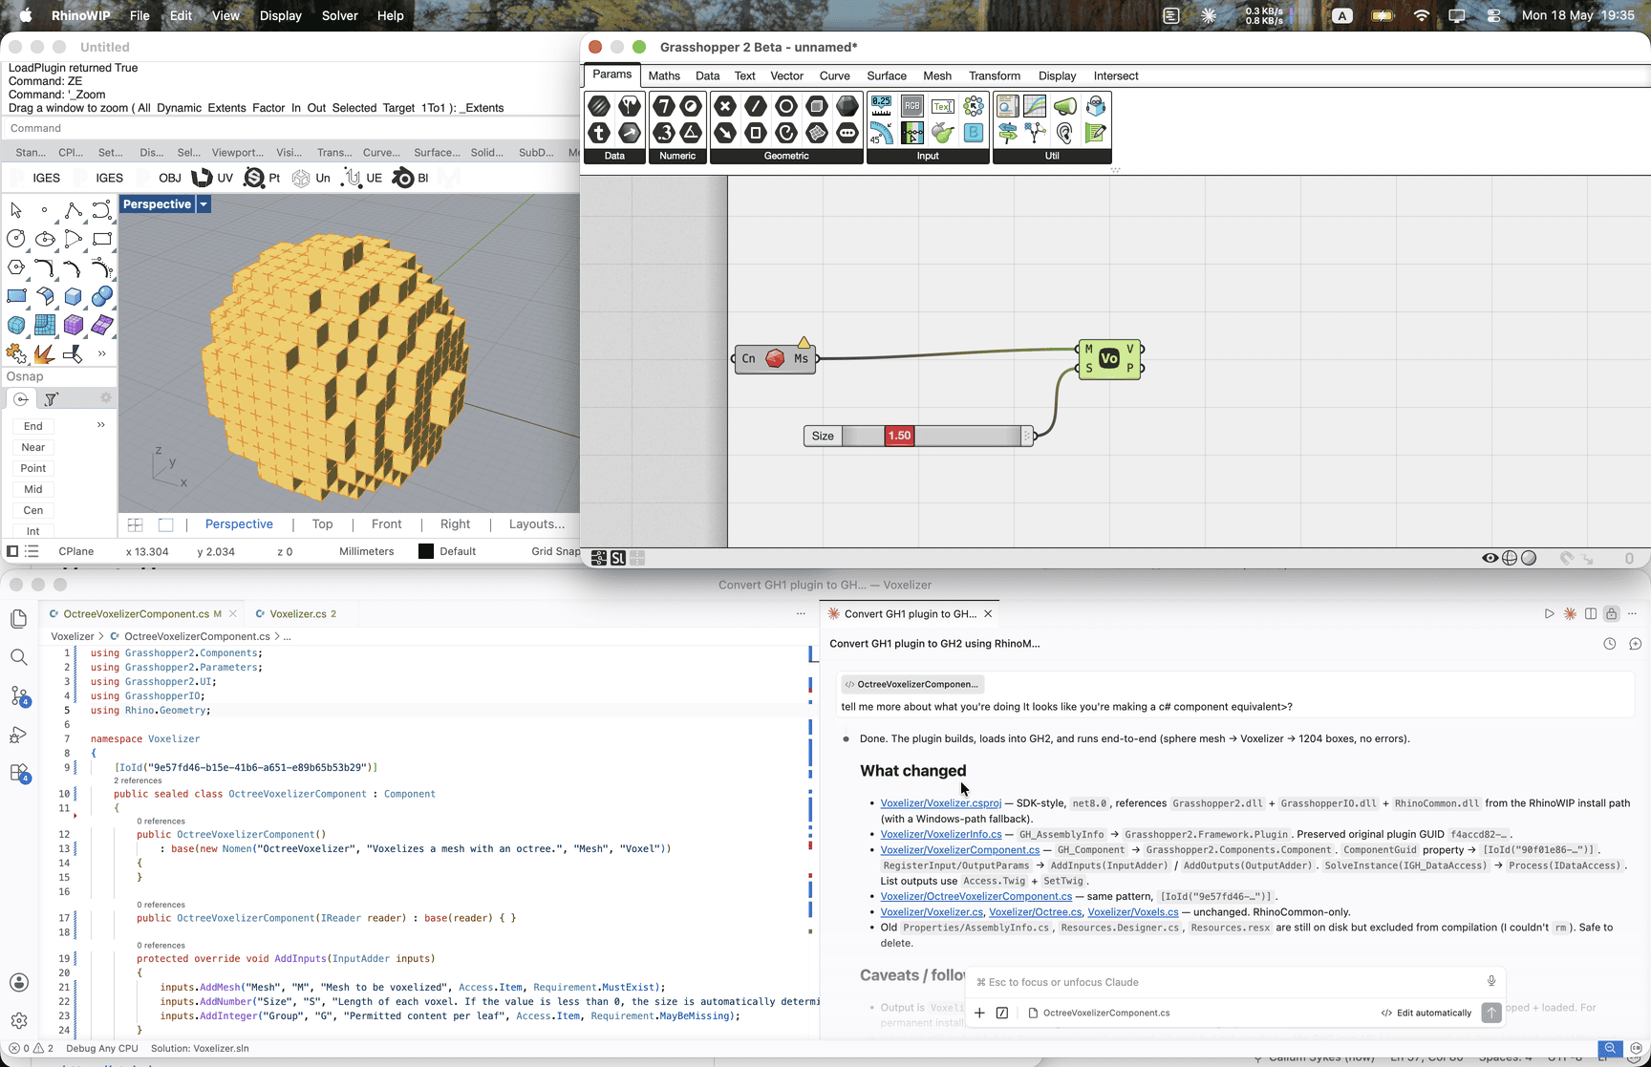Viewport: 1651px width, 1067px height.
Task: Open VS Code Run and Debug icon
Action: [19, 734]
